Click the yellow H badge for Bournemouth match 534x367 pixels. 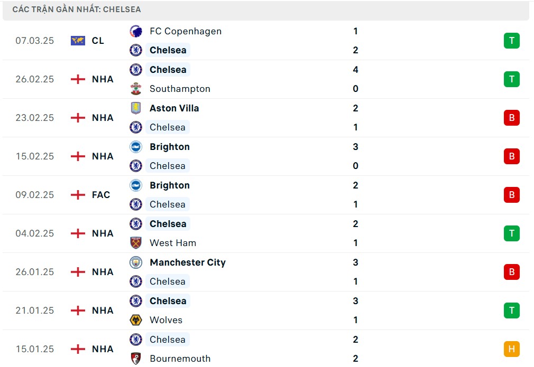pyautogui.click(x=511, y=349)
